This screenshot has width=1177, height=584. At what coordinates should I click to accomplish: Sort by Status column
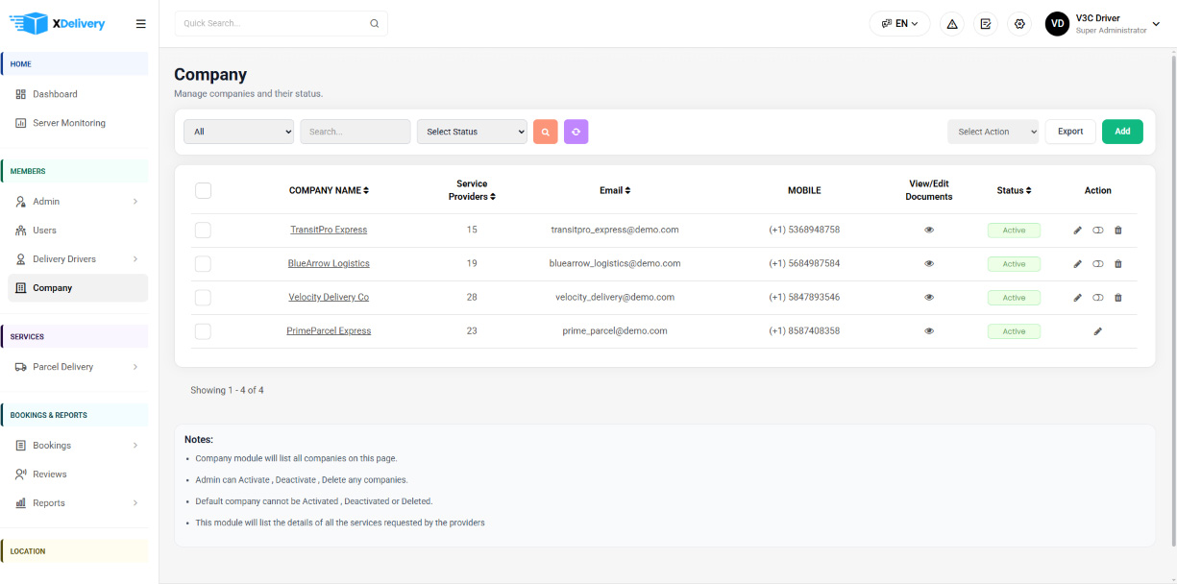click(1014, 190)
